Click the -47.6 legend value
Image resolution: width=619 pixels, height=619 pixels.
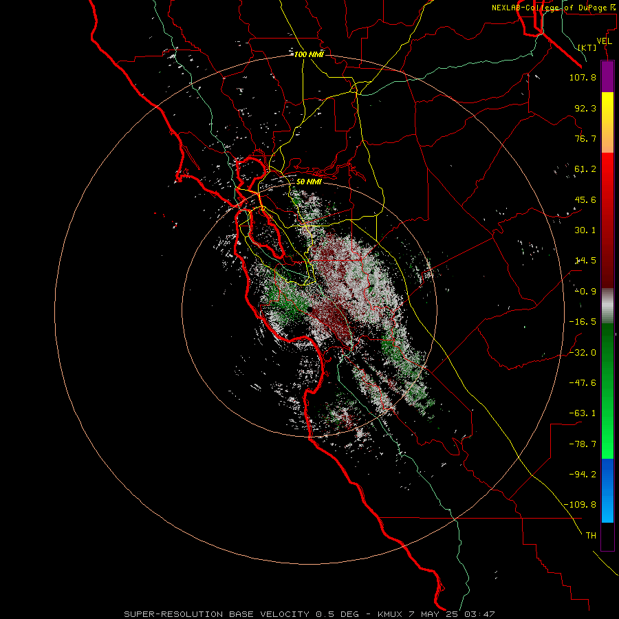(583, 383)
